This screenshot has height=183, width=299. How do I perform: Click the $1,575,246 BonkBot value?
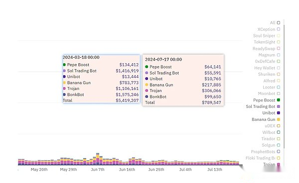pyautogui.click(x=127, y=94)
